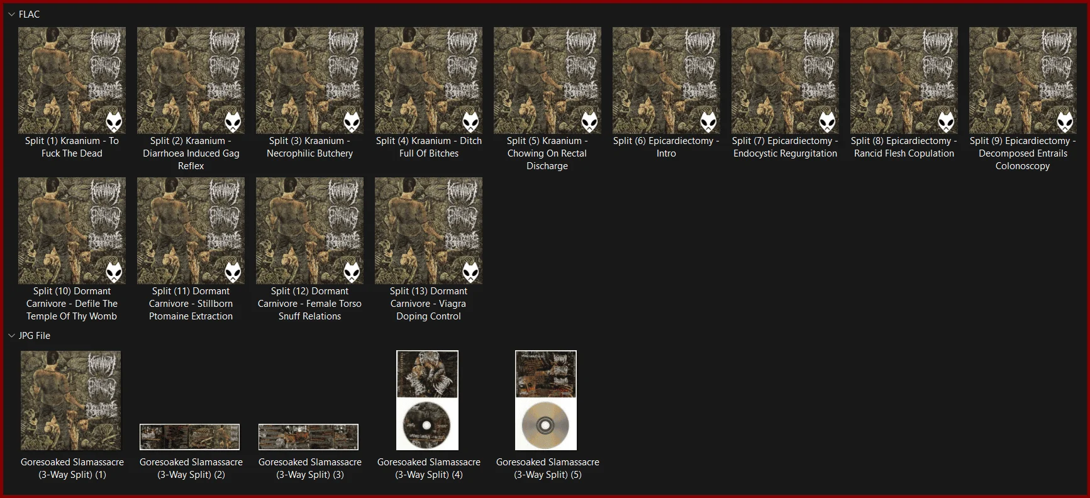
Task: Select album art for Split (10) Dormant Carnivore - Defile The Temple
Action: point(72,231)
